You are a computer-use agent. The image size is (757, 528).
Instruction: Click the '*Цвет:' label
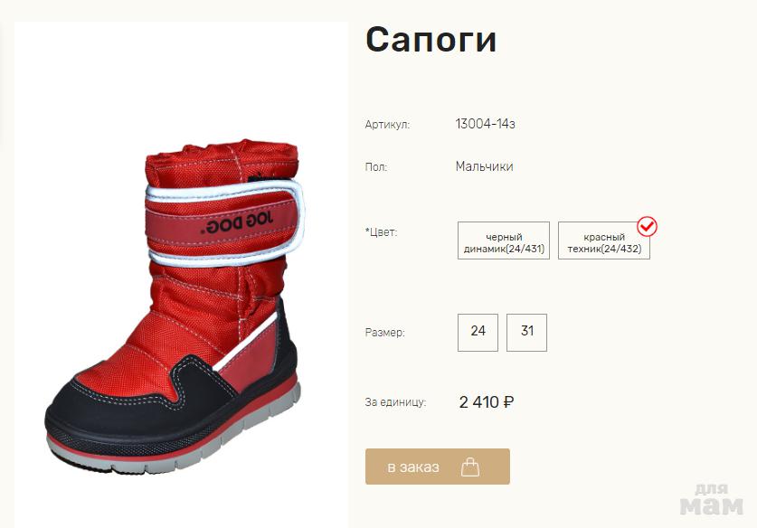pyautogui.click(x=382, y=232)
